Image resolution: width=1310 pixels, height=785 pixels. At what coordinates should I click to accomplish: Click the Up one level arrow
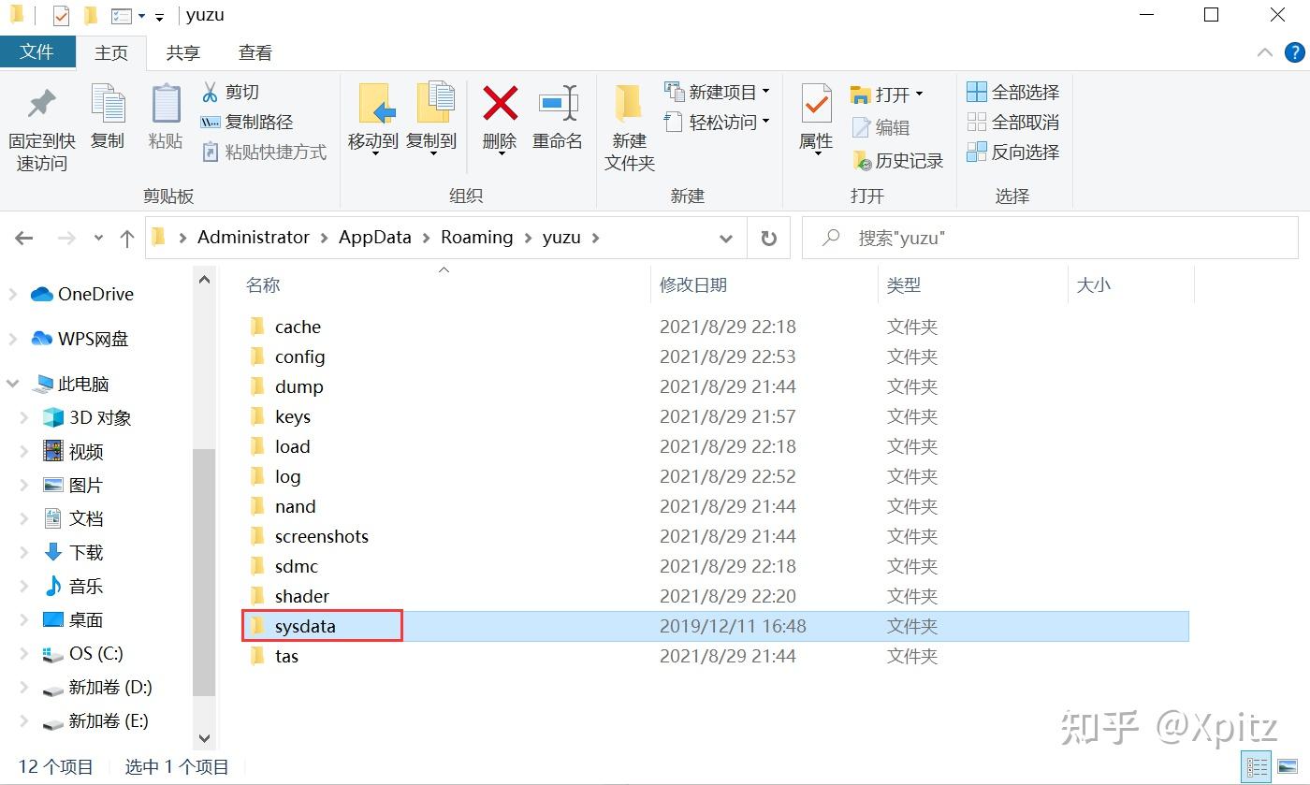tap(127, 239)
